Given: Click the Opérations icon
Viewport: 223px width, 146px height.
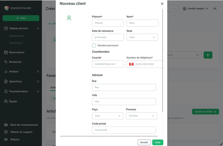Looking at the screenshot, I should 6,81.
